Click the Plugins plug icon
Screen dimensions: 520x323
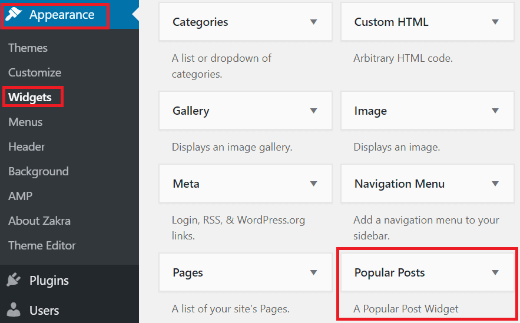(x=14, y=280)
